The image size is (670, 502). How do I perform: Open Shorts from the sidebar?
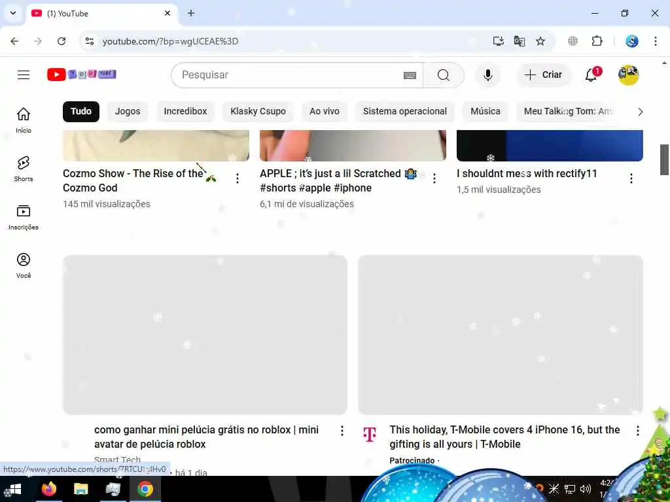tap(24, 169)
